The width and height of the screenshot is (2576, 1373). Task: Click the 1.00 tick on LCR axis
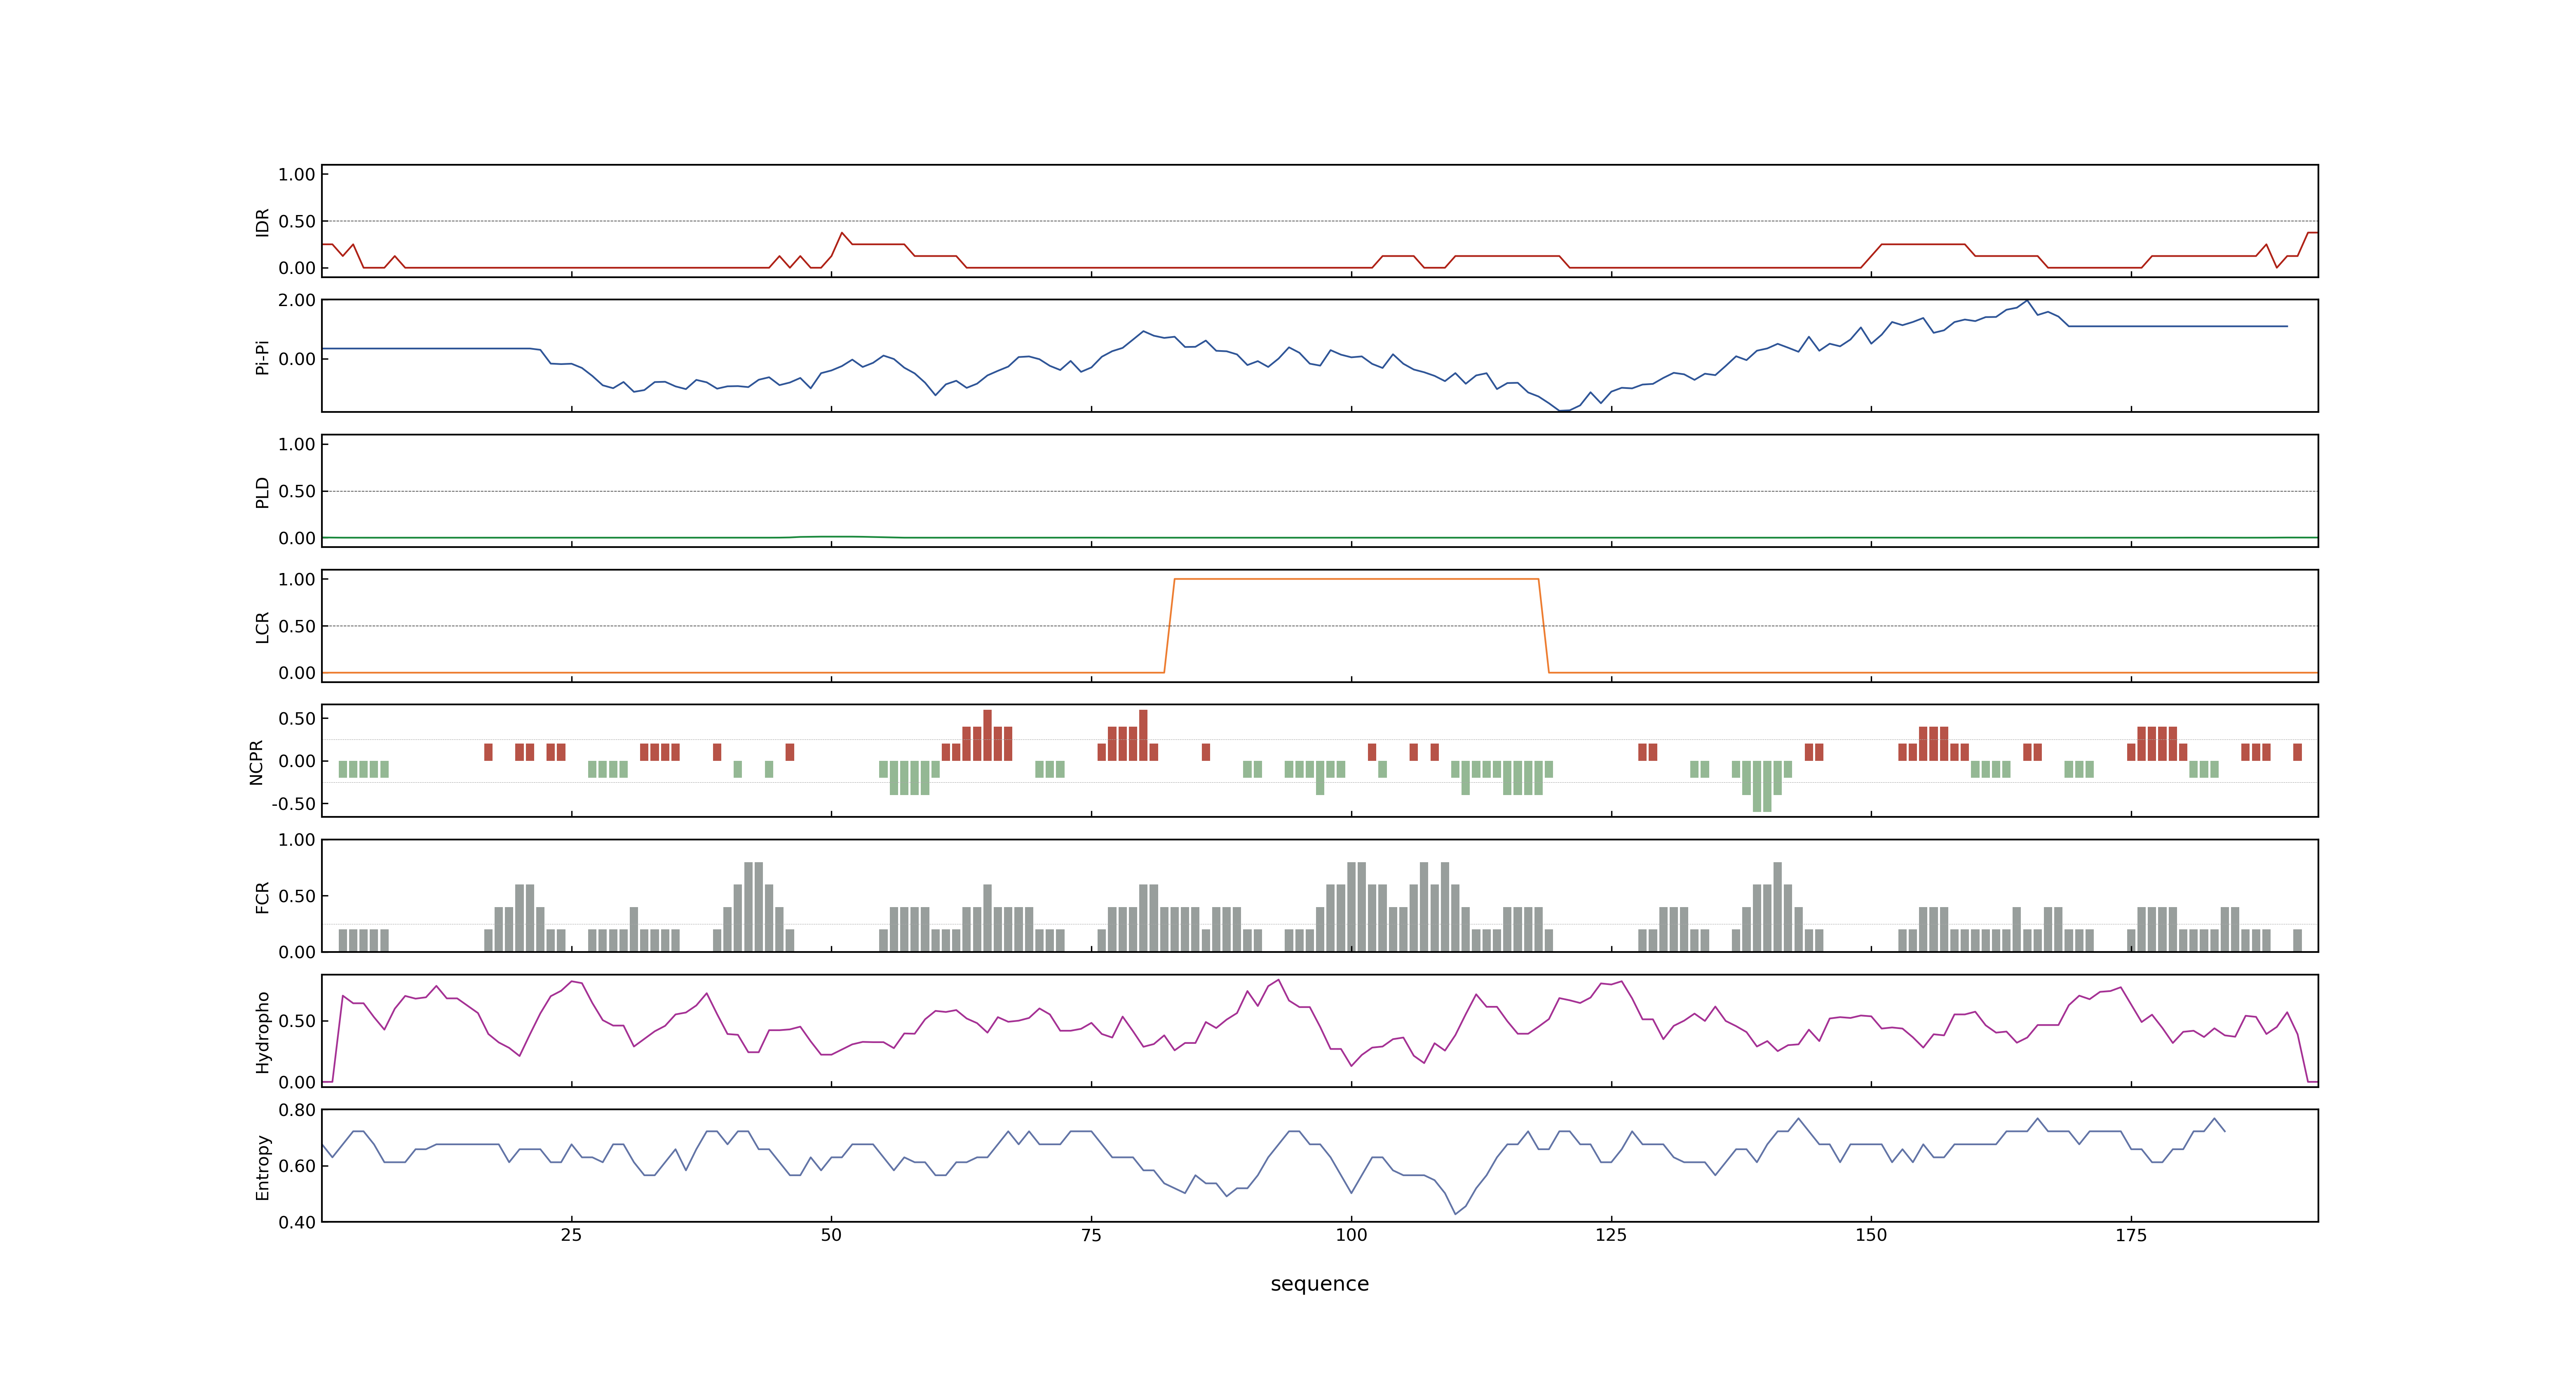[x=297, y=580]
